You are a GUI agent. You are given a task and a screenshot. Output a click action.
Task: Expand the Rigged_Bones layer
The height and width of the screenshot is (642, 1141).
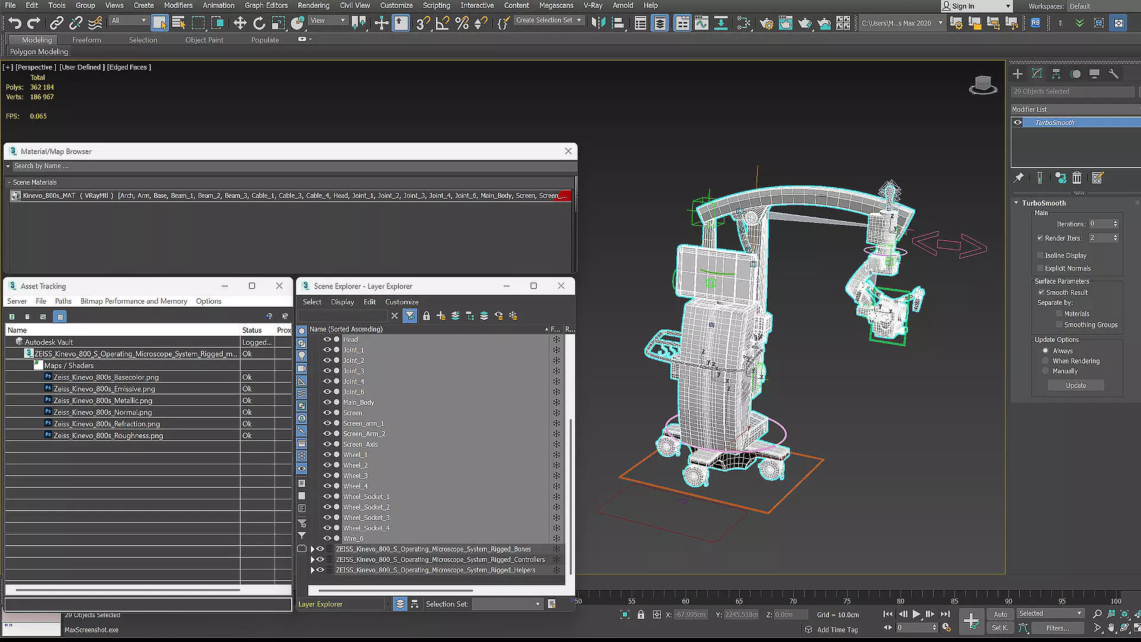tap(313, 549)
